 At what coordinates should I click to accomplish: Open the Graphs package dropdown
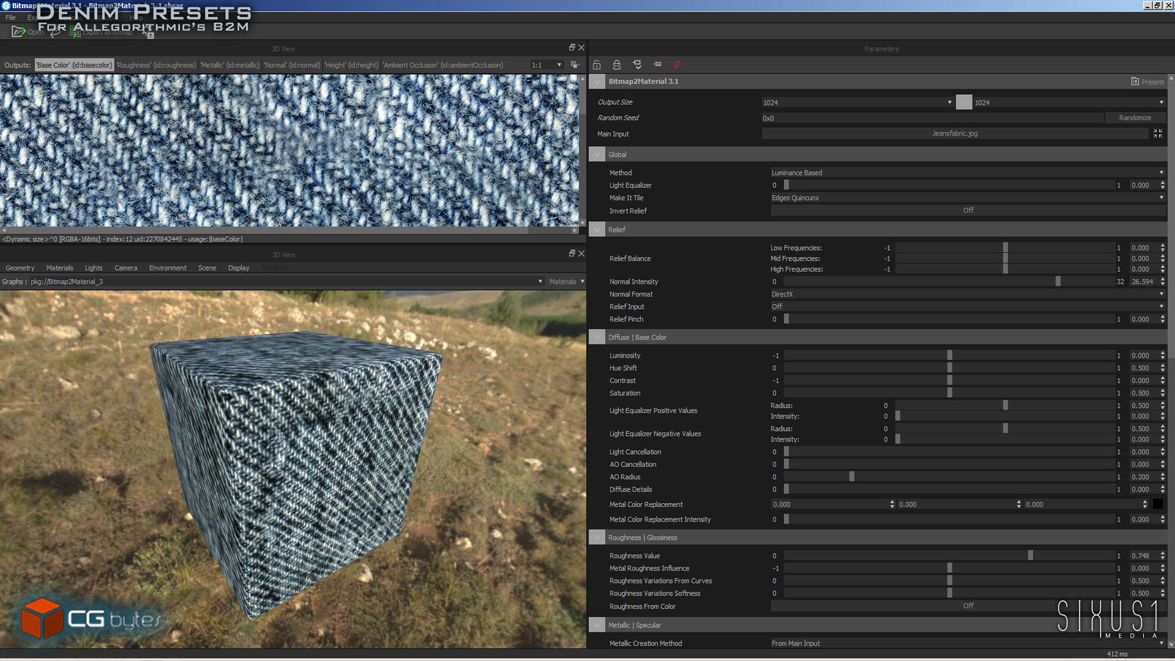point(286,282)
